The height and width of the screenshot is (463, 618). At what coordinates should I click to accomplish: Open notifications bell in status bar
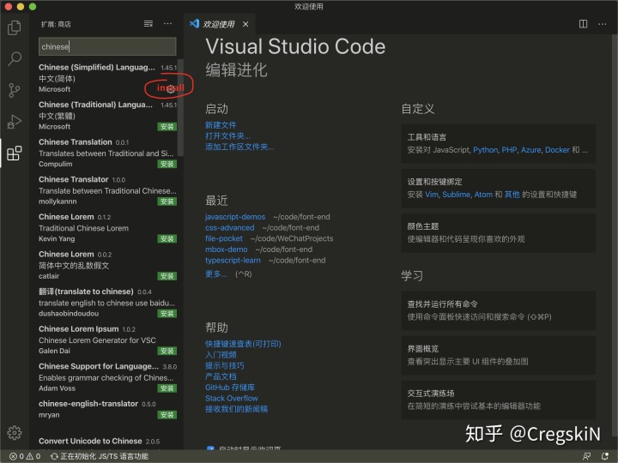click(604, 456)
